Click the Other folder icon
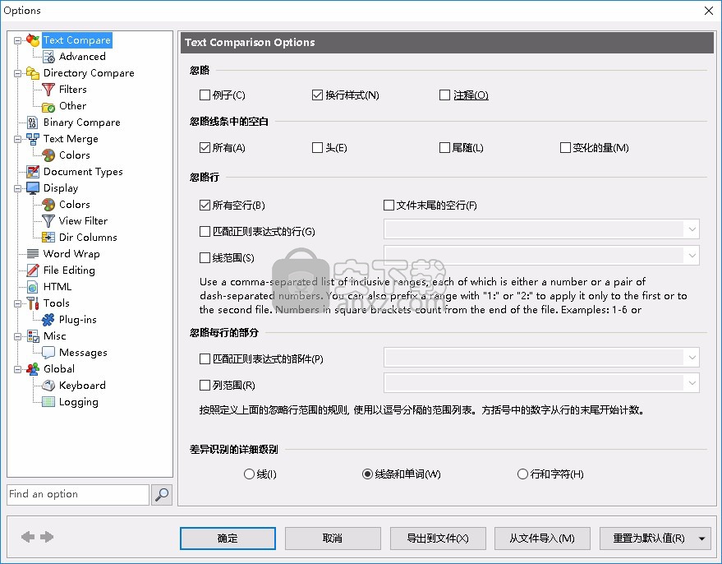 [48, 106]
